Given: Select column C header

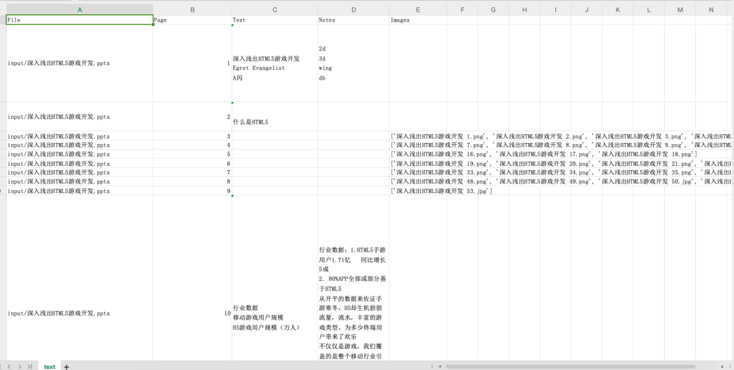Looking at the screenshot, I should tap(275, 10).
